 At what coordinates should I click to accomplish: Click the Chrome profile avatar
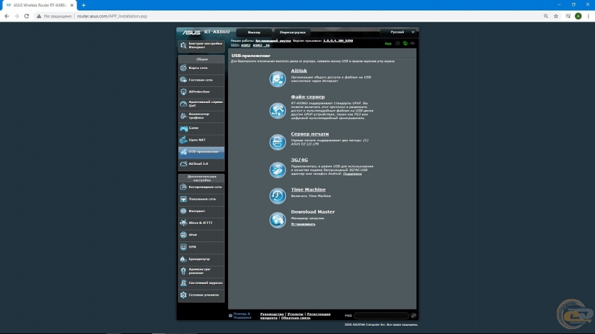[x=578, y=16]
